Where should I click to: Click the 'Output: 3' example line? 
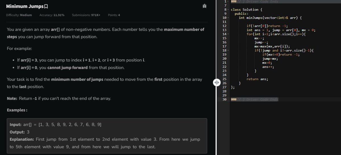click(20, 132)
